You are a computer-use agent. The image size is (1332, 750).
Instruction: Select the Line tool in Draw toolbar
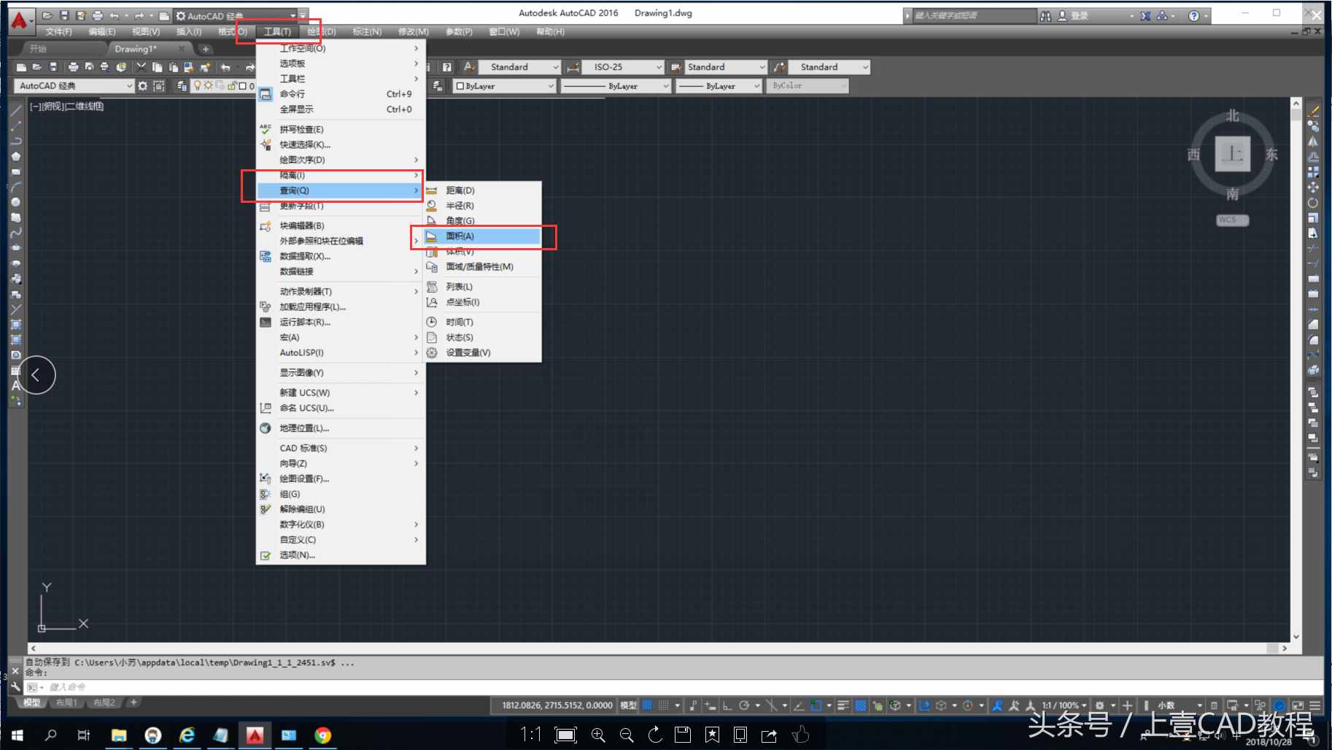point(15,111)
